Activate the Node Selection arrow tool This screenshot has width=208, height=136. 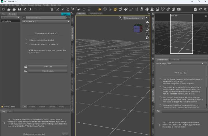tap(110, 9)
